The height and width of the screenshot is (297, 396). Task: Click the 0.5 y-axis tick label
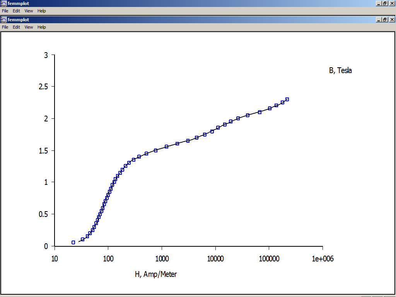43,214
